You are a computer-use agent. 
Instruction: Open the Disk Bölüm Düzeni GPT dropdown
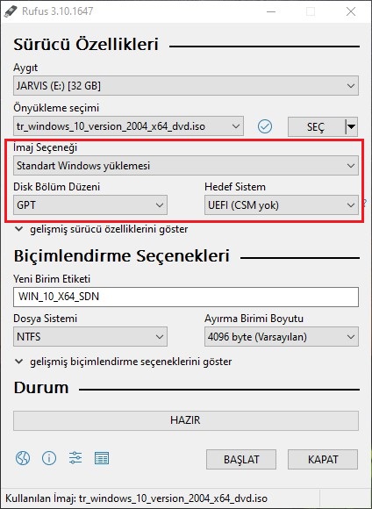90,204
